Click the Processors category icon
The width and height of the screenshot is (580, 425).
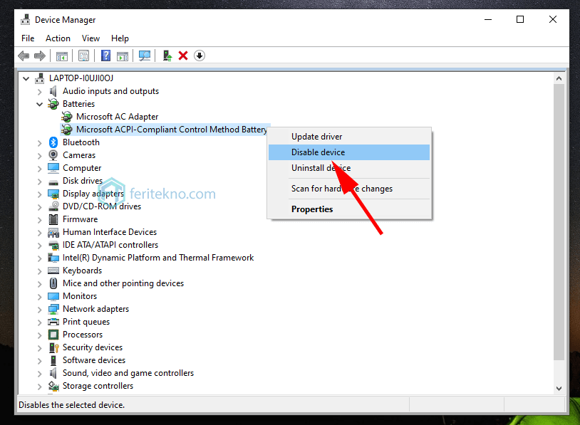(x=53, y=335)
